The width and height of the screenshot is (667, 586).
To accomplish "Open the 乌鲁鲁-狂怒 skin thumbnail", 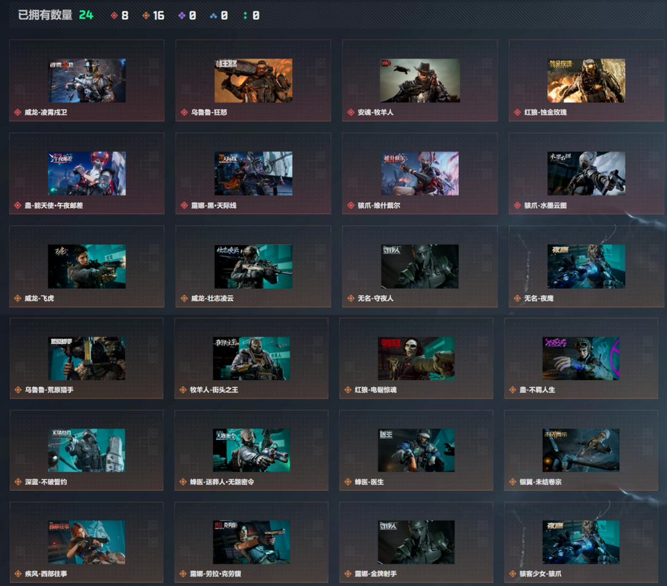I will pos(254,80).
